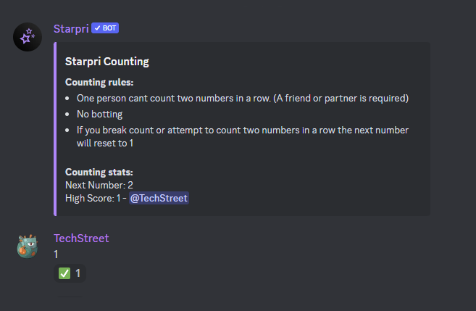The width and height of the screenshot is (476, 311).
Task: Click the @TechStreet mention in High Score
Action: point(159,198)
